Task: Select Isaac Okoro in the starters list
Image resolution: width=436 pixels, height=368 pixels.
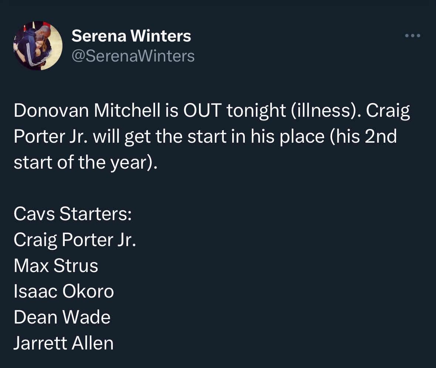Action: point(64,292)
